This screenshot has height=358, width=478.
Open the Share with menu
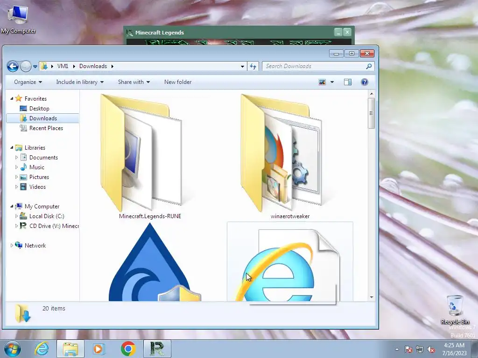(x=134, y=82)
